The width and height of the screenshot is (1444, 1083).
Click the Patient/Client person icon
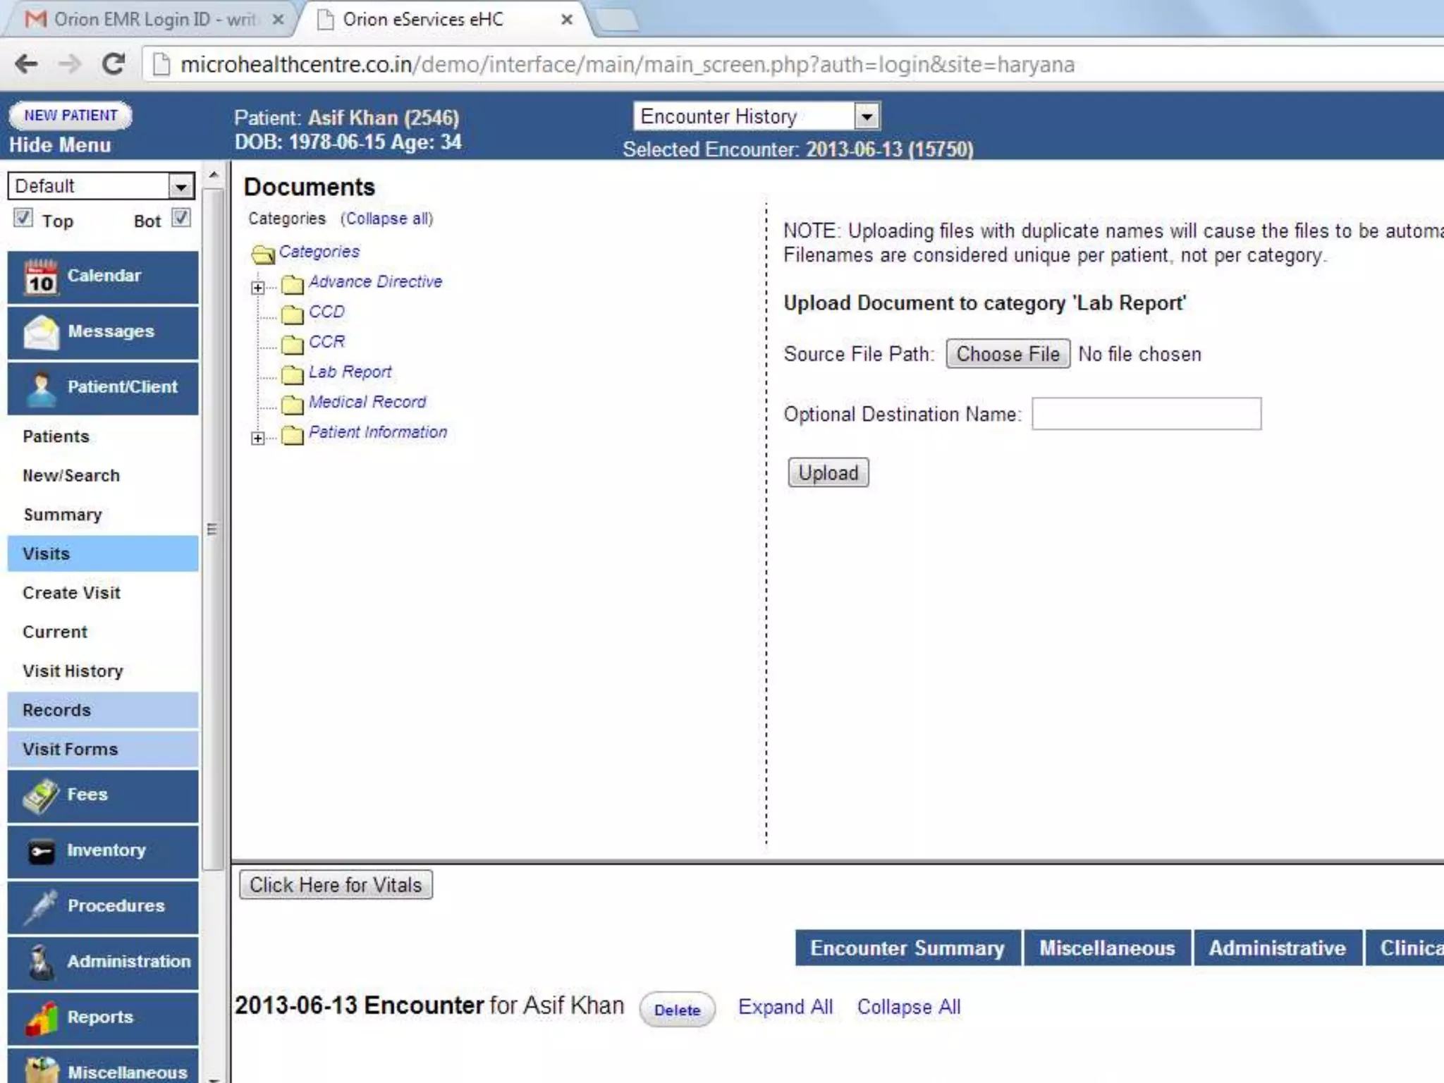41,388
